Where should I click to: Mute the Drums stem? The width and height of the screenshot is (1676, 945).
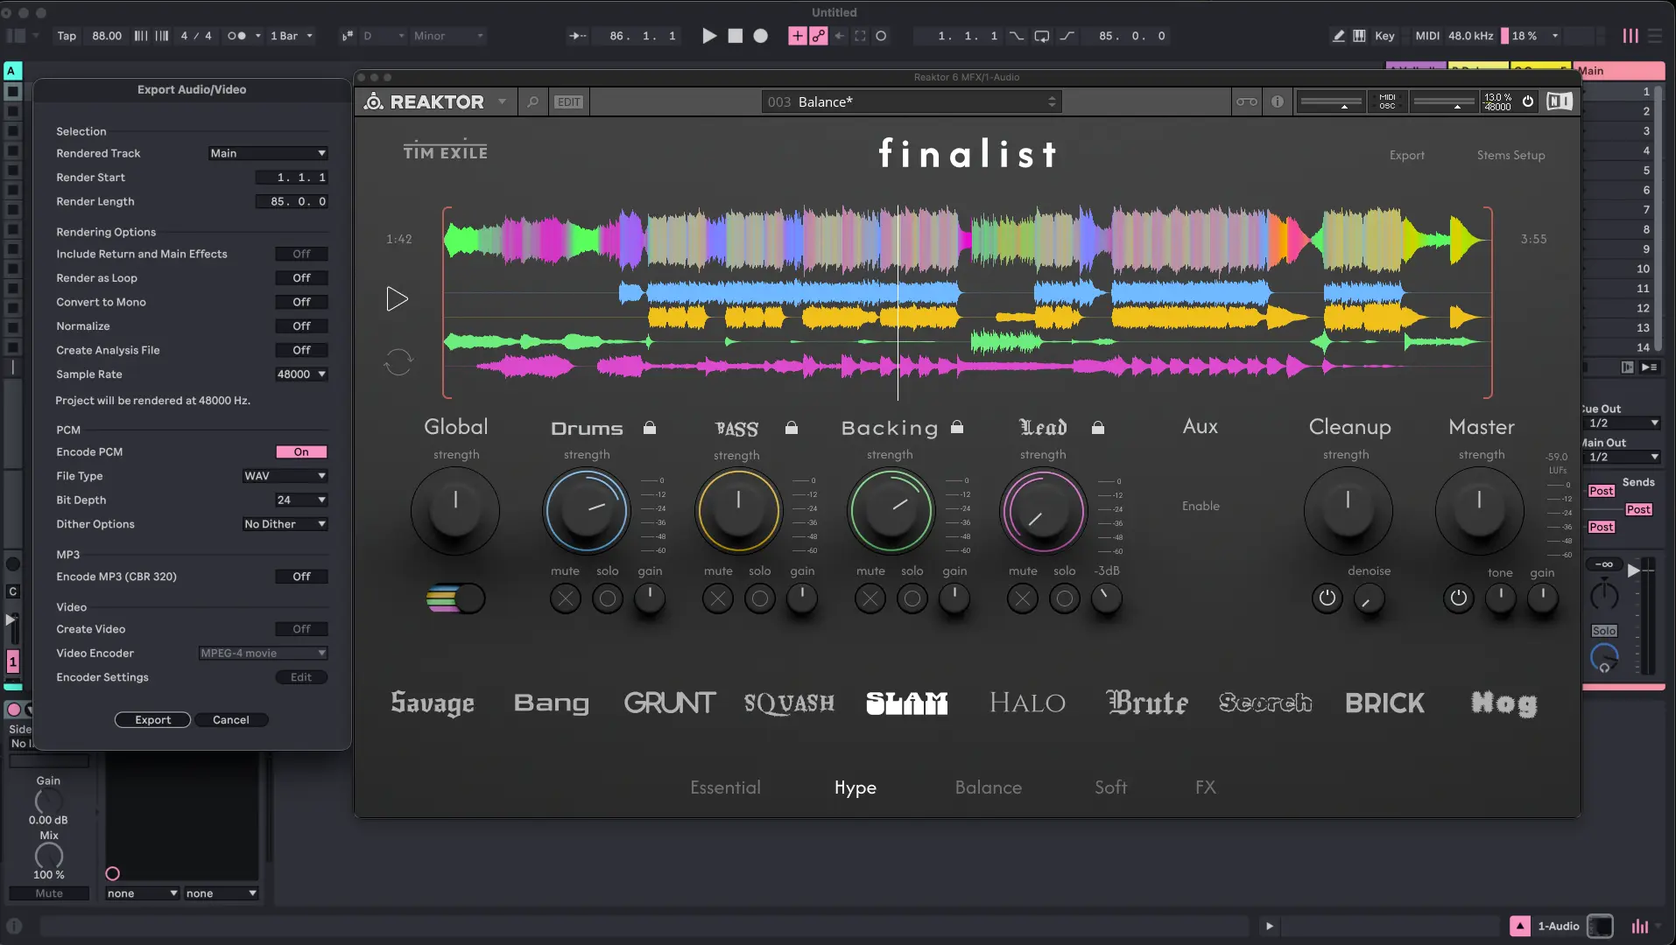point(566,598)
